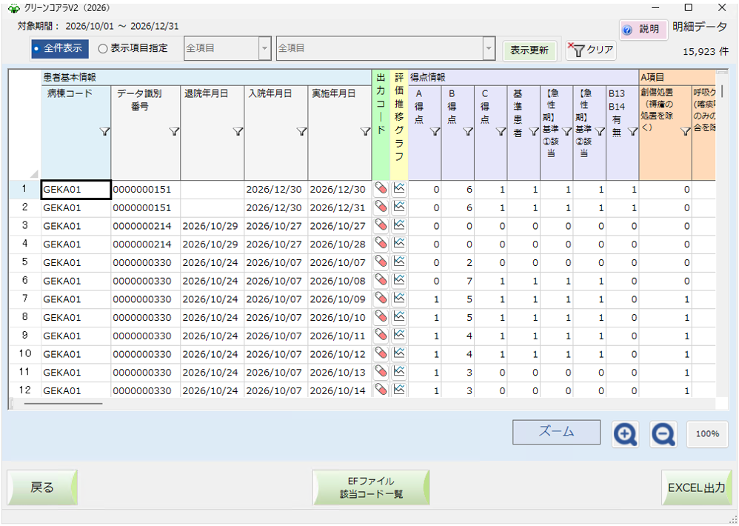Open EFファイル 該当コード一覧
Image resolution: width=739 pixels, height=526 pixels.
coord(371,487)
